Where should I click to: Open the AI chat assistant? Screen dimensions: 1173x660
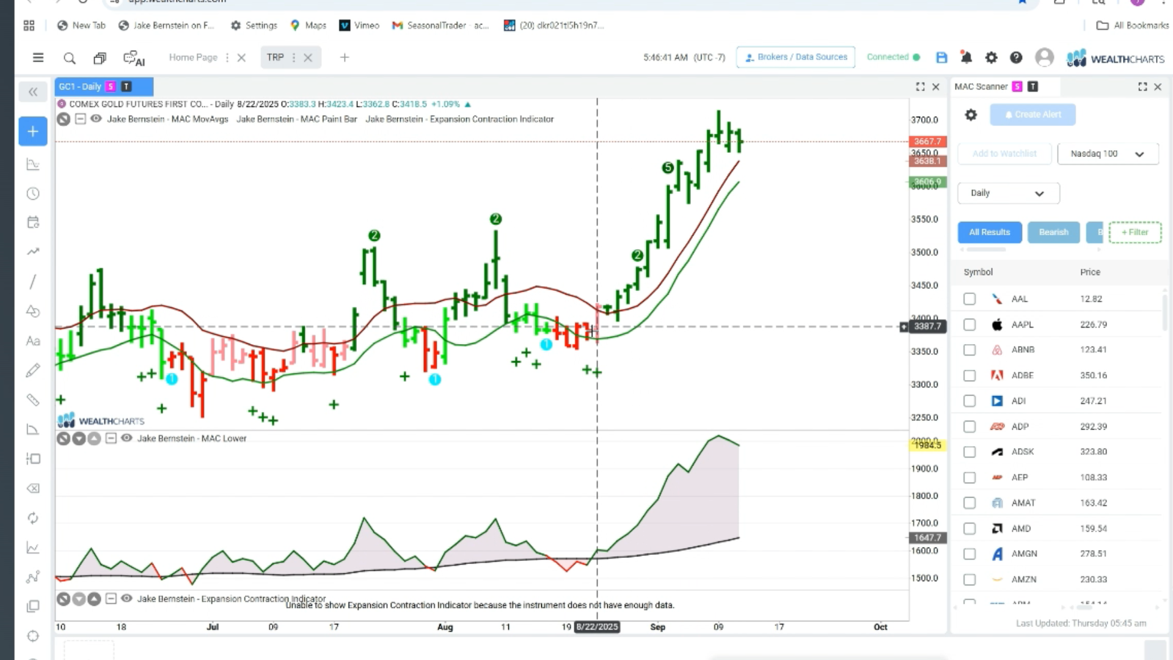(x=134, y=58)
